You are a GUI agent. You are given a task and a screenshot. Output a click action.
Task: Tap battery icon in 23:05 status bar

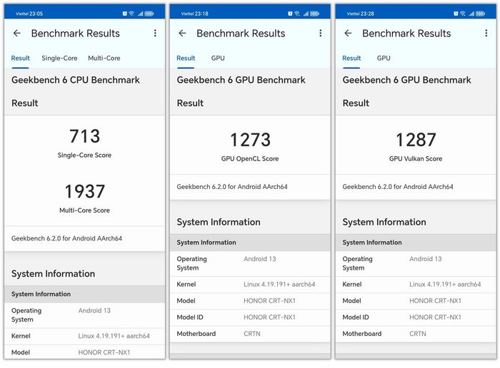(x=149, y=14)
